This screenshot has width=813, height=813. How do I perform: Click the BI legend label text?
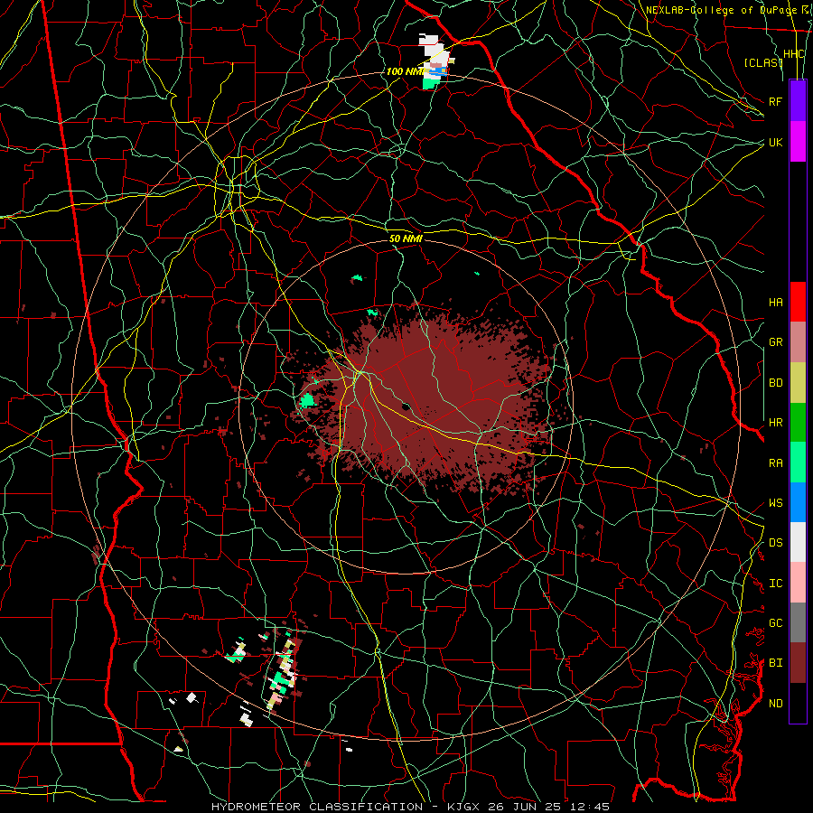[775, 663]
